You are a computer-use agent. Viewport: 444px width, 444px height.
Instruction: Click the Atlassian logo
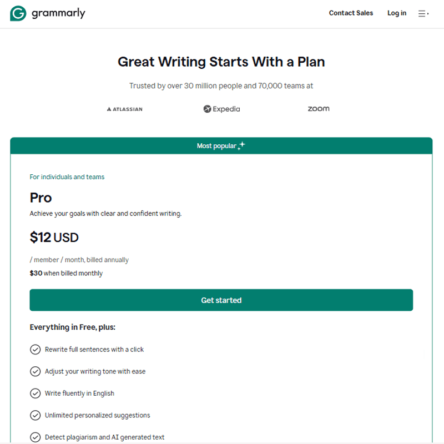(x=124, y=109)
